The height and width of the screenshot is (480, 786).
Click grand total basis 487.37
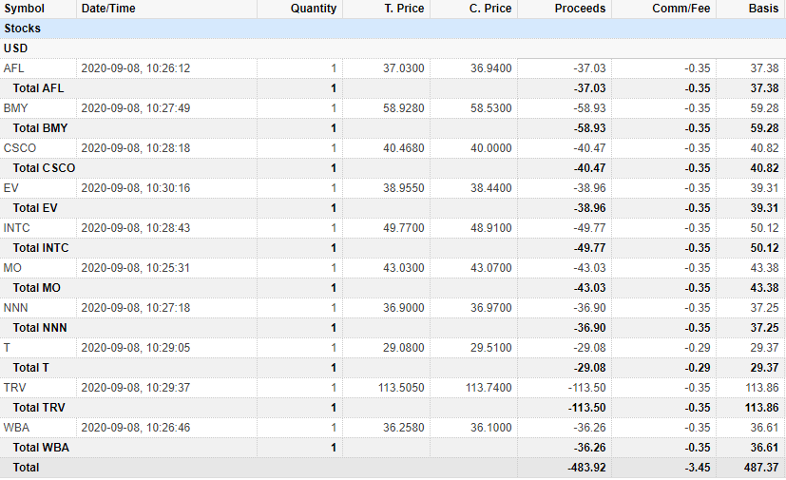tap(761, 468)
